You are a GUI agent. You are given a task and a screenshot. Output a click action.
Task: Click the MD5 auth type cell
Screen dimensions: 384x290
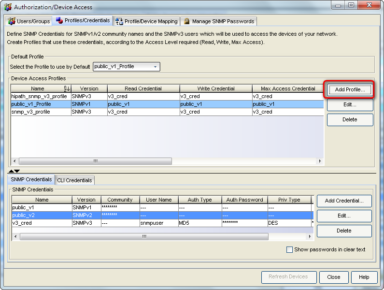pyautogui.click(x=200, y=223)
